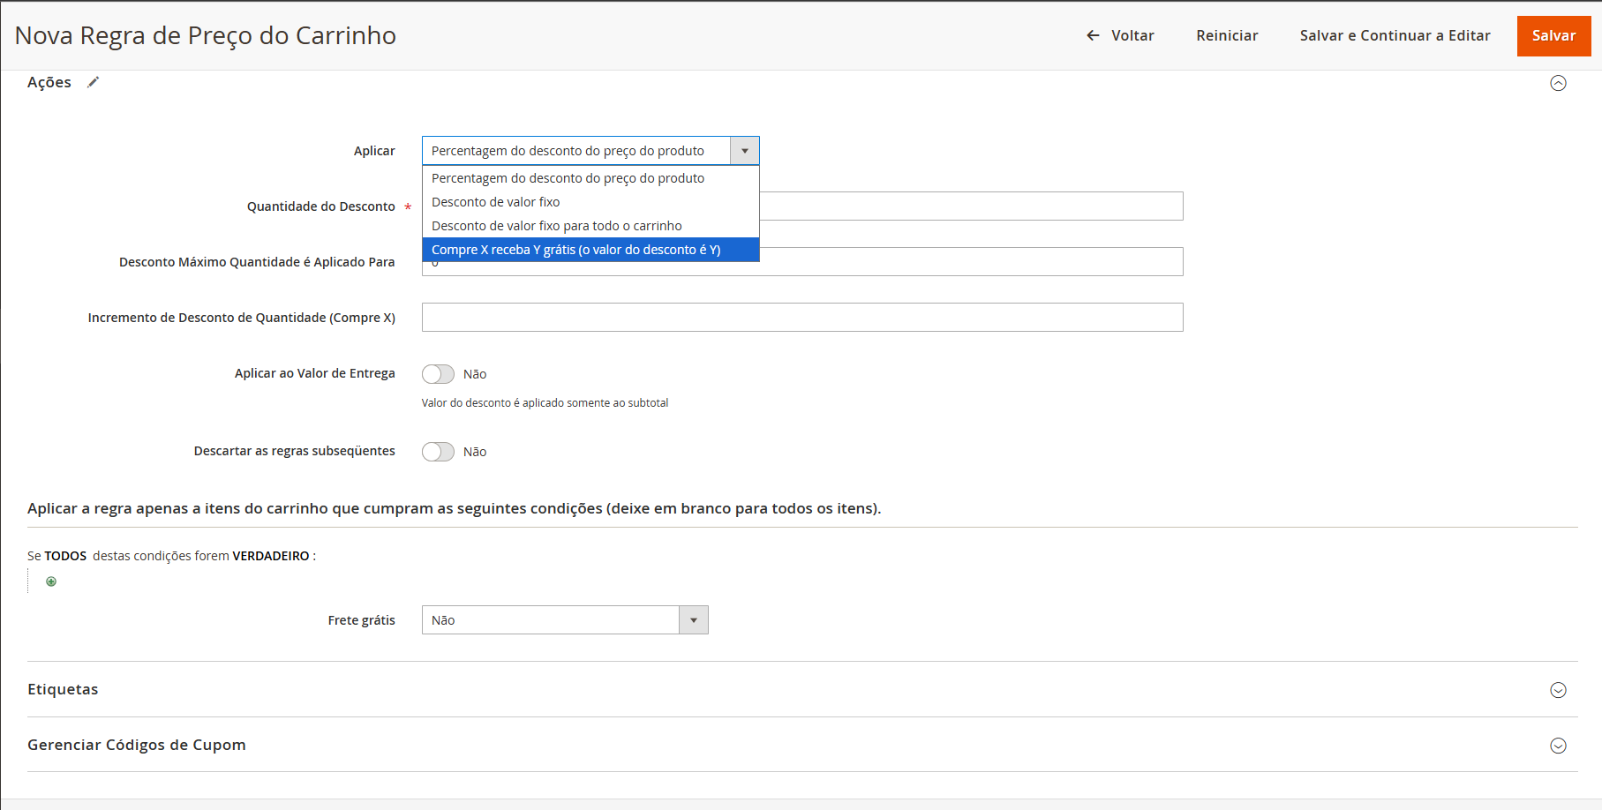Enable Descartar as regras subseqüentes switch
Screen dimensions: 1602x810
tap(438, 452)
